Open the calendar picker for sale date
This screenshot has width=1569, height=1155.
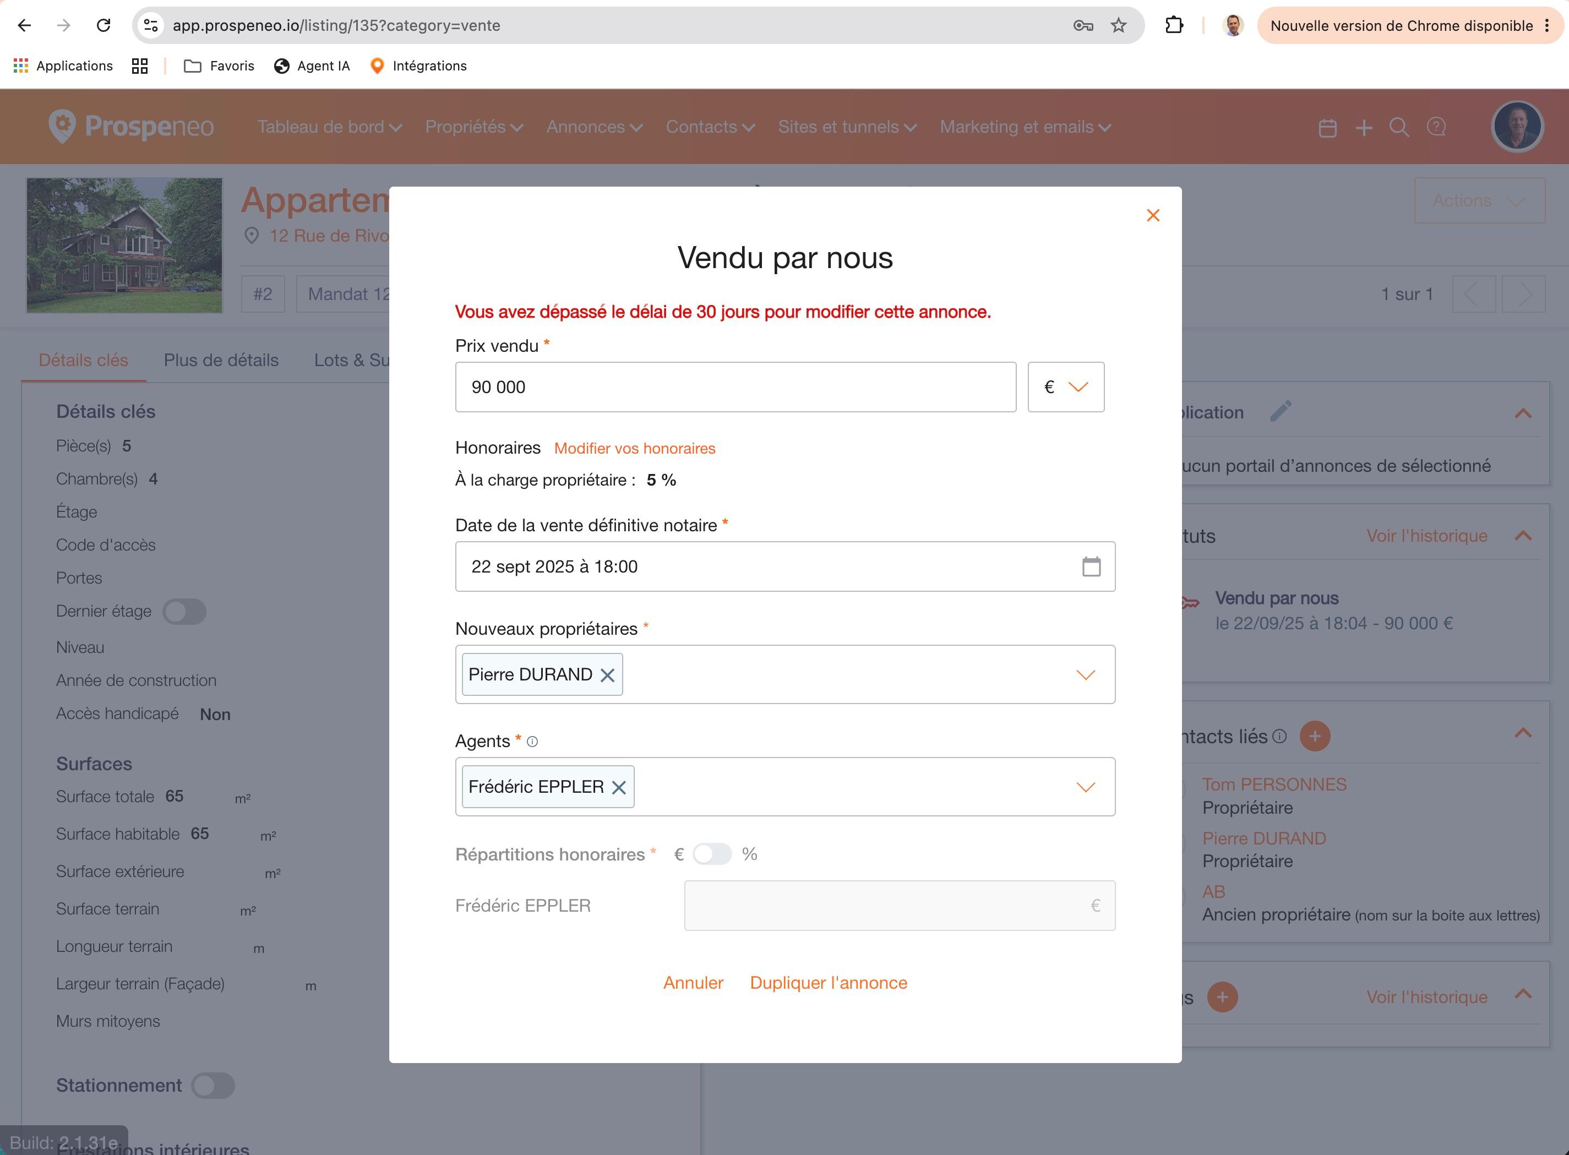(x=1091, y=566)
